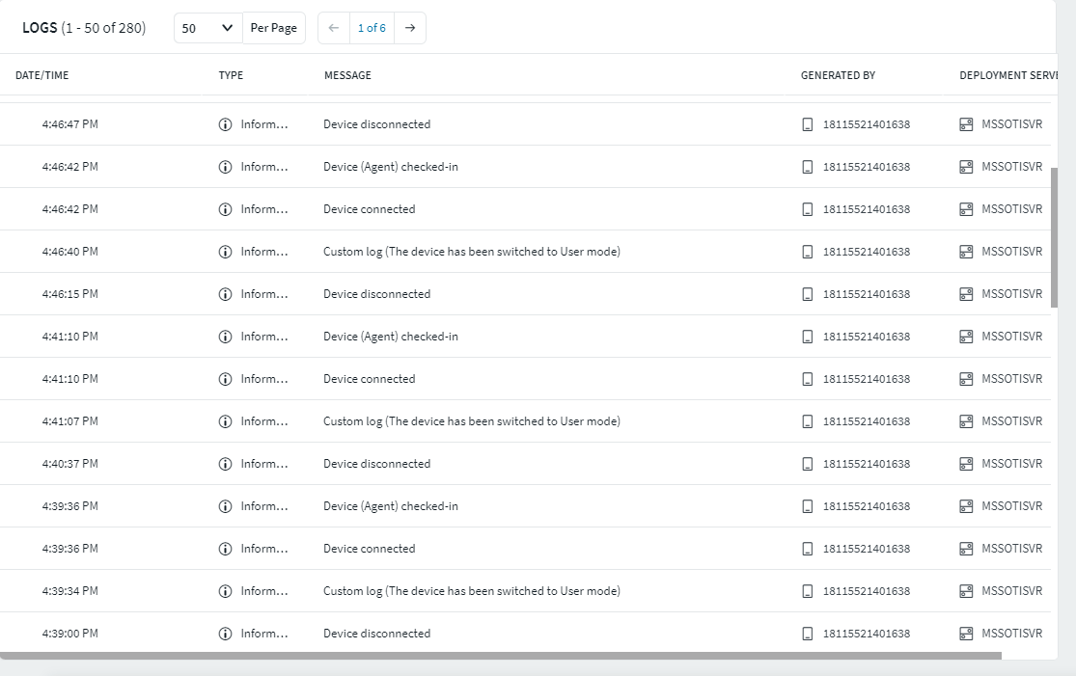Click the TYPE column header
This screenshot has height=676, width=1076.
coord(231,75)
